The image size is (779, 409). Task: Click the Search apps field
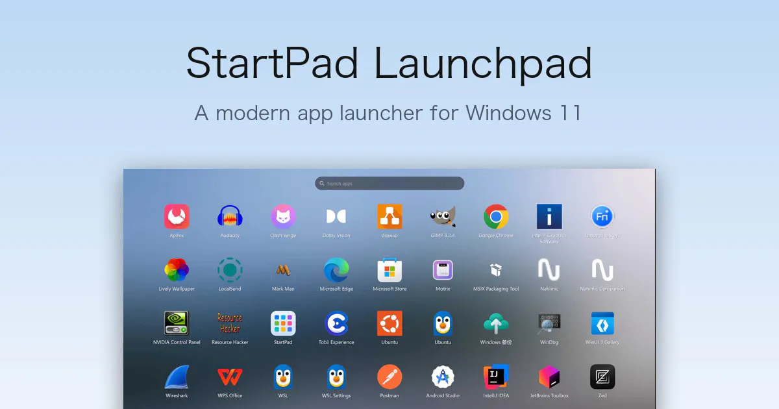tap(389, 184)
